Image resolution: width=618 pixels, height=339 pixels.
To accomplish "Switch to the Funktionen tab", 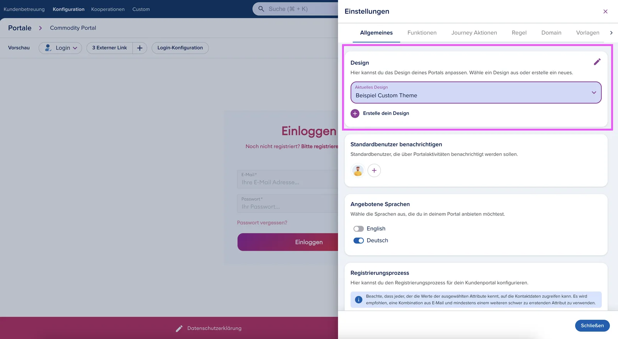I will click(422, 33).
